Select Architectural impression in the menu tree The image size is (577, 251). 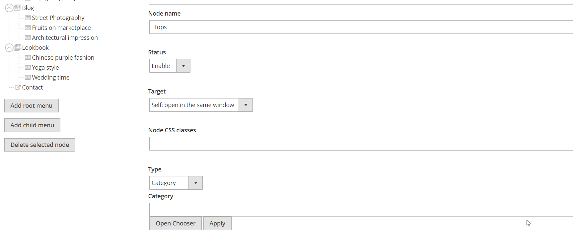pyautogui.click(x=65, y=37)
